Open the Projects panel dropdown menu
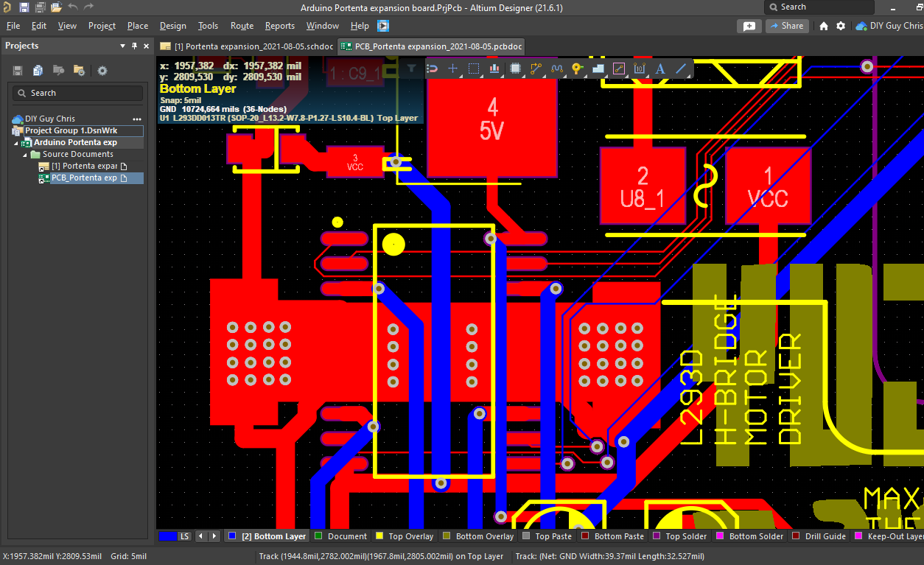This screenshot has width=924, height=565. point(123,46)
